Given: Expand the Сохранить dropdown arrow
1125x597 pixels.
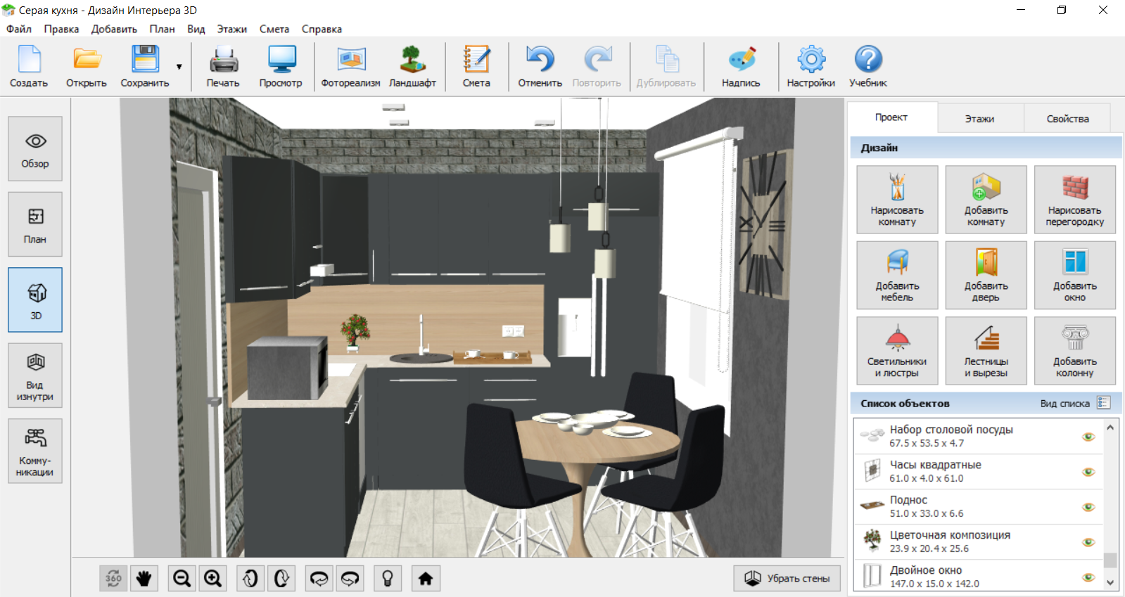Looking at the screenshot, I should click(x=179, y=67).
